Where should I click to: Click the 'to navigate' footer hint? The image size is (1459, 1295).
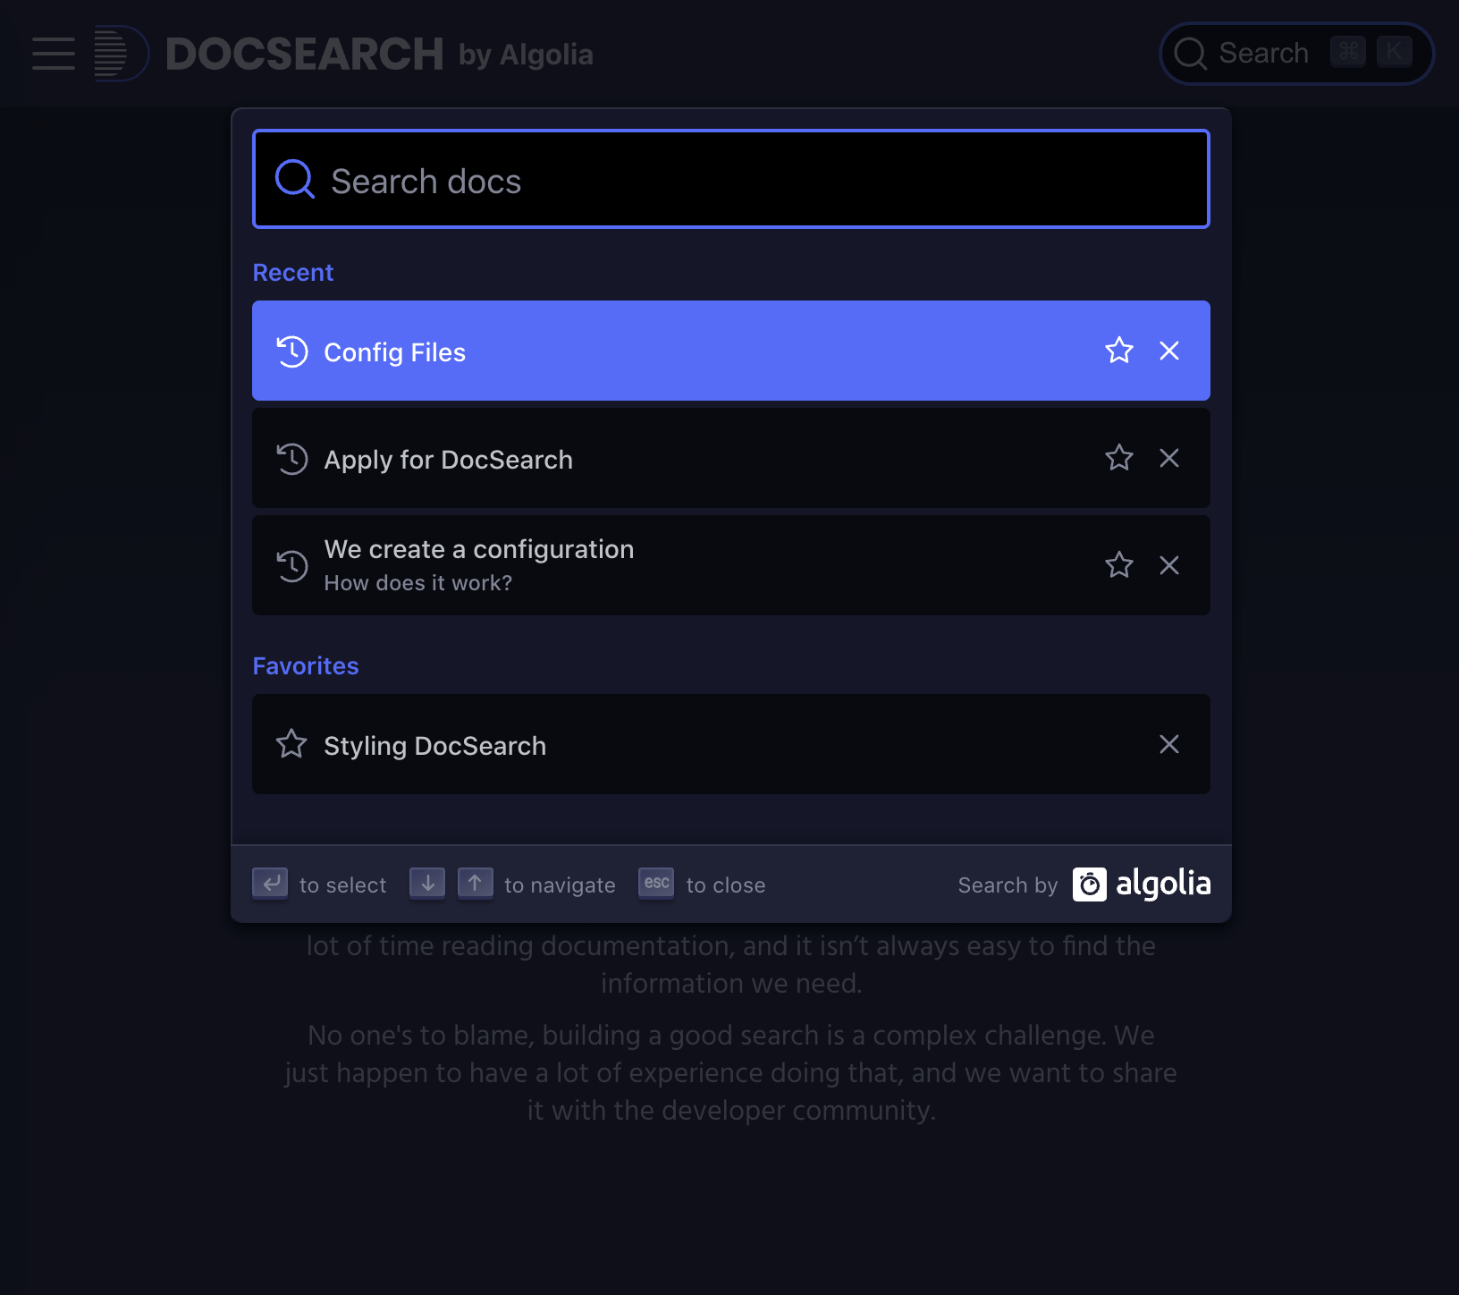coord(561,885)
